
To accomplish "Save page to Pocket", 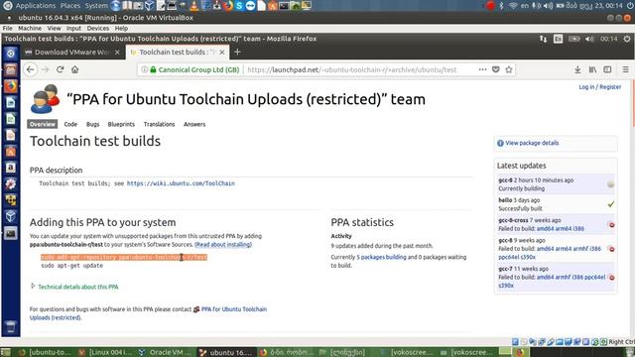I will 496,69.
